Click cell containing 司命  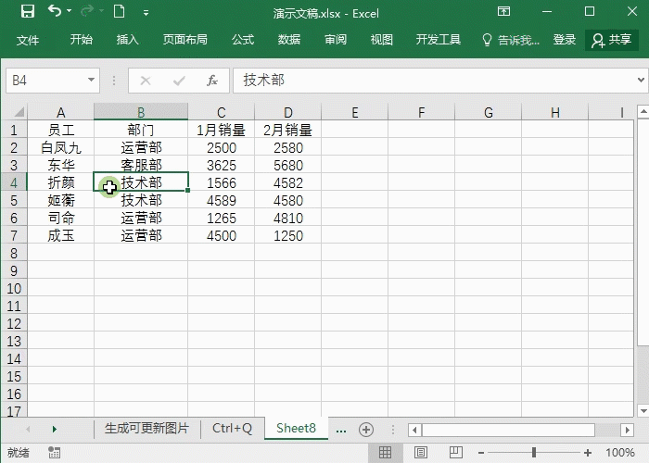tap(60, 218)
